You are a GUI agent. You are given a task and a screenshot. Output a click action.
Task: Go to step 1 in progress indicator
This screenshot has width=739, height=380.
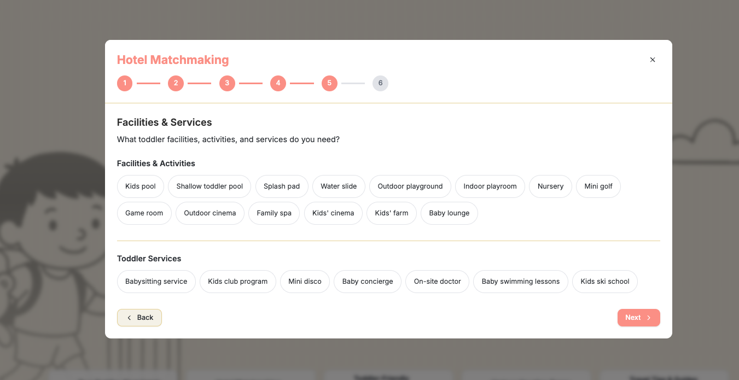pyautogui.click(x=125, y=83)
